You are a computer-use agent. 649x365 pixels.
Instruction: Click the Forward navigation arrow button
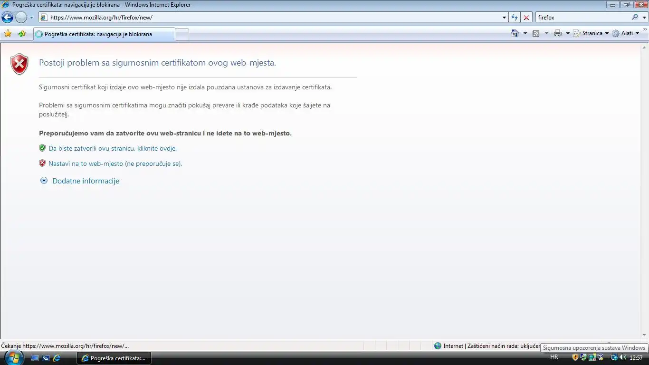tap(21, 18)
